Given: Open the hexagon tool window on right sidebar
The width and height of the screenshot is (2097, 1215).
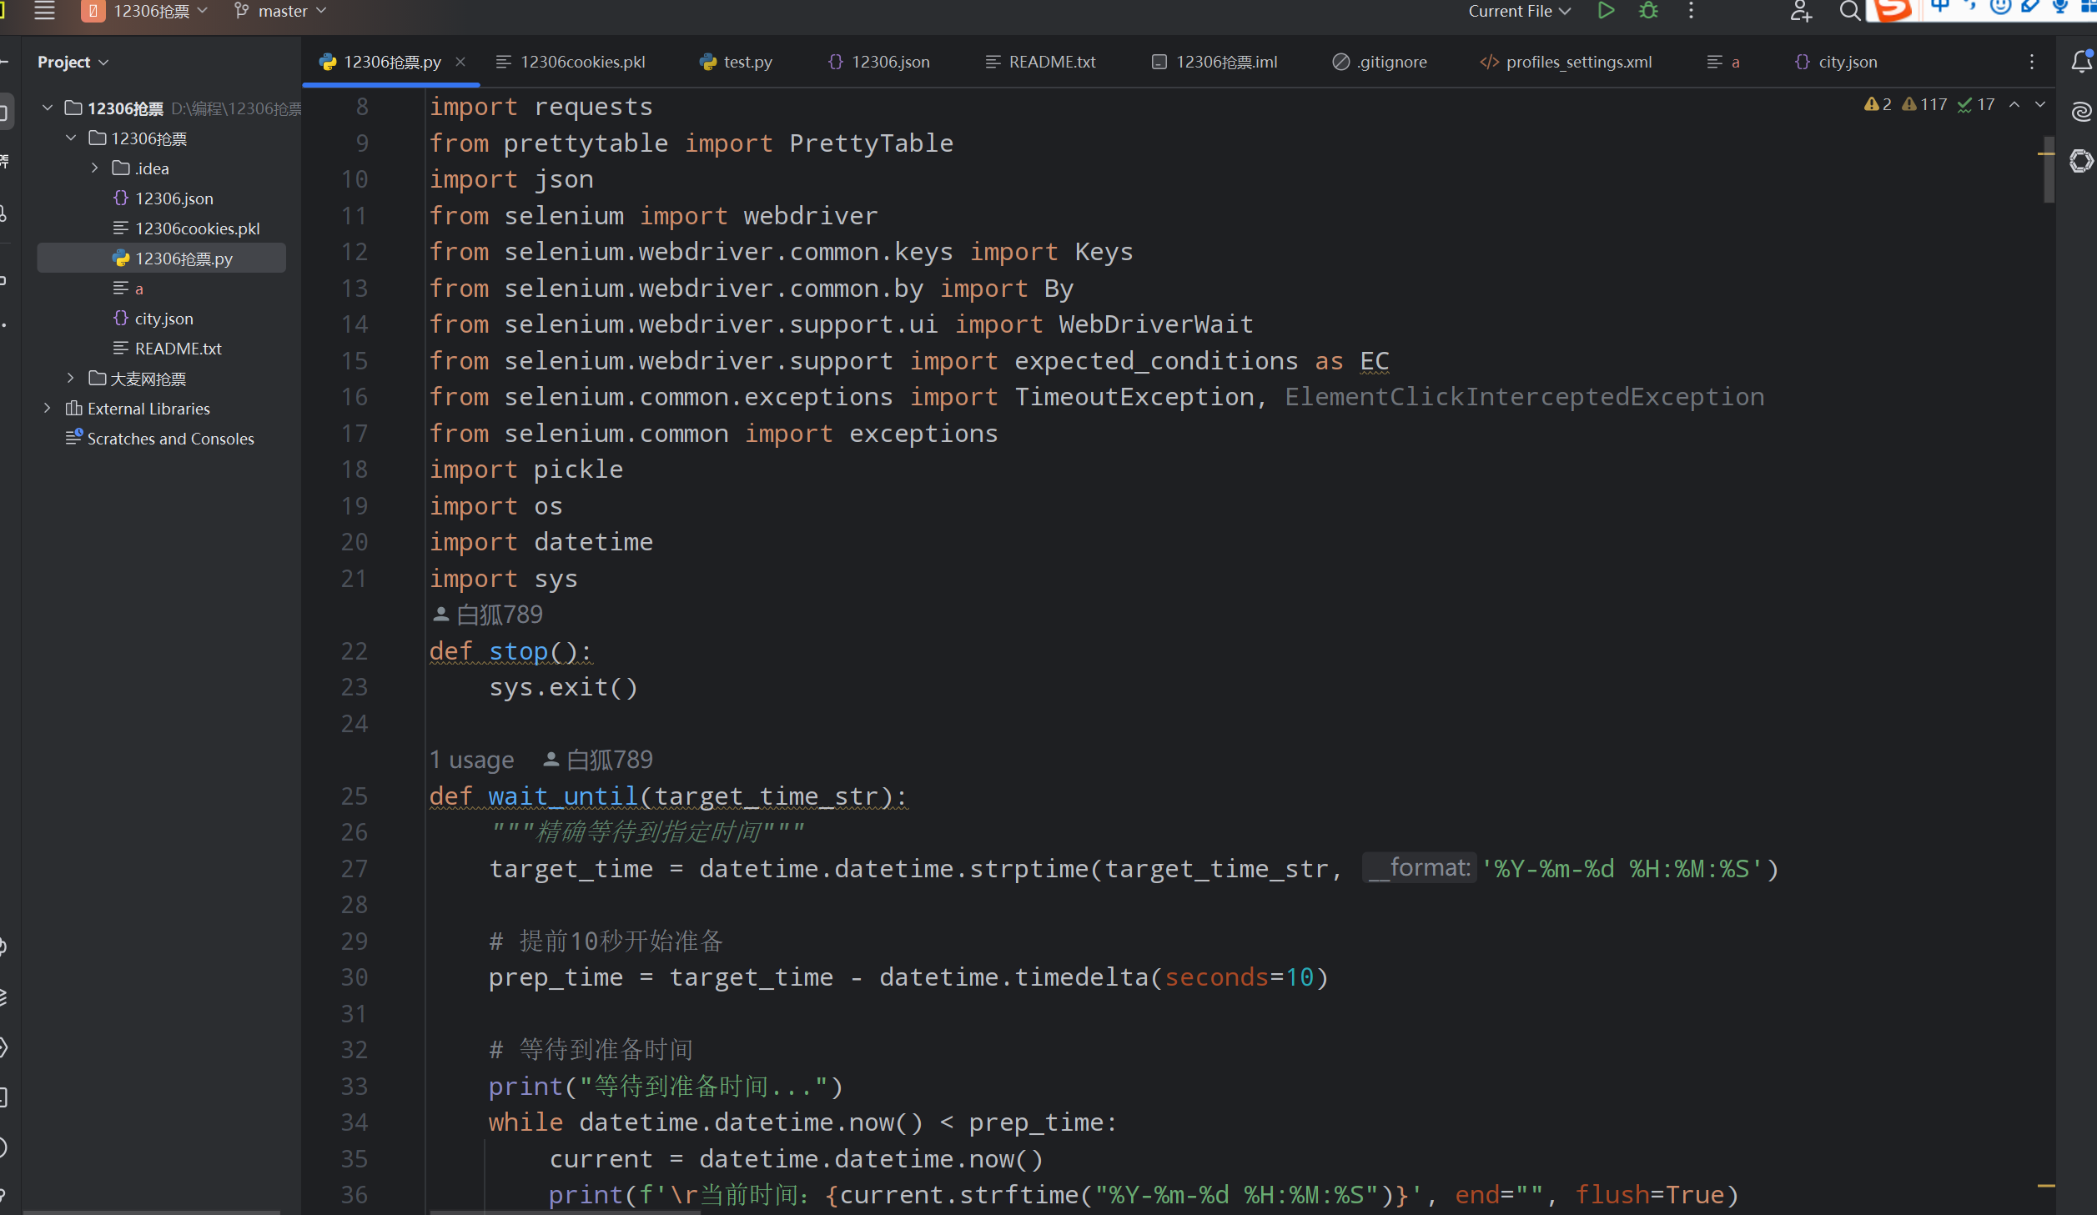Looking at the screenshot, I should [x=2081, y=161].
